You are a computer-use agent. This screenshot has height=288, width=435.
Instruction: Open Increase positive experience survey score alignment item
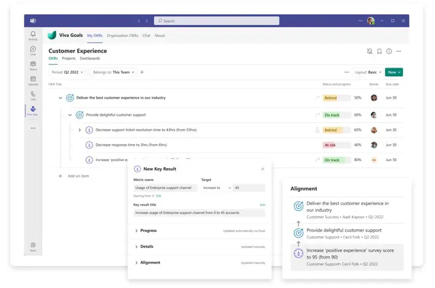tap(347, 257)
